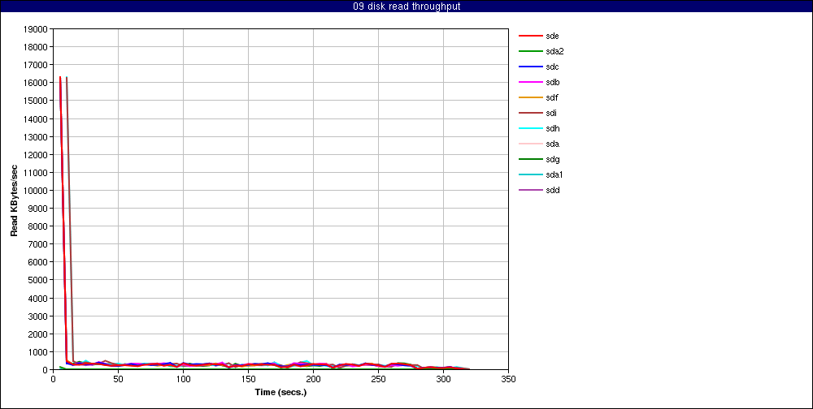Click the teal sda1 legend line swatch
This screenshot has width=813, height=409.
[530, 175]
